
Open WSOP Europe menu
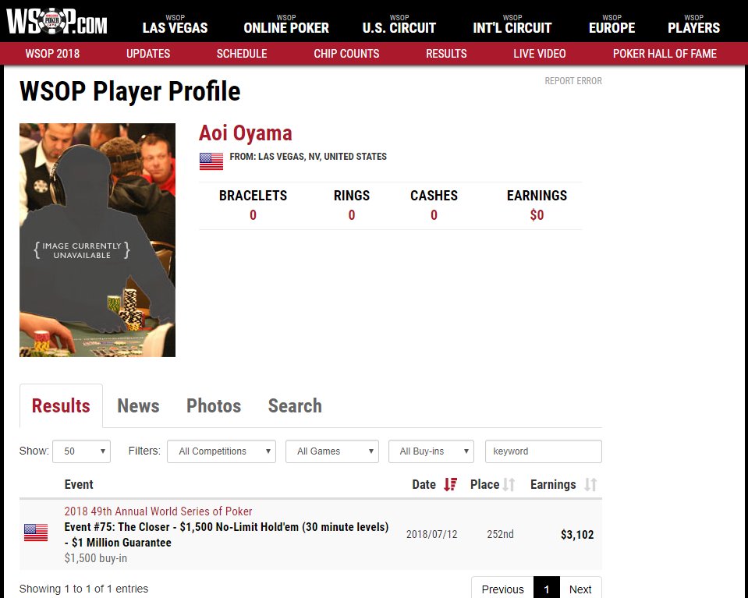tap(612, 24)
